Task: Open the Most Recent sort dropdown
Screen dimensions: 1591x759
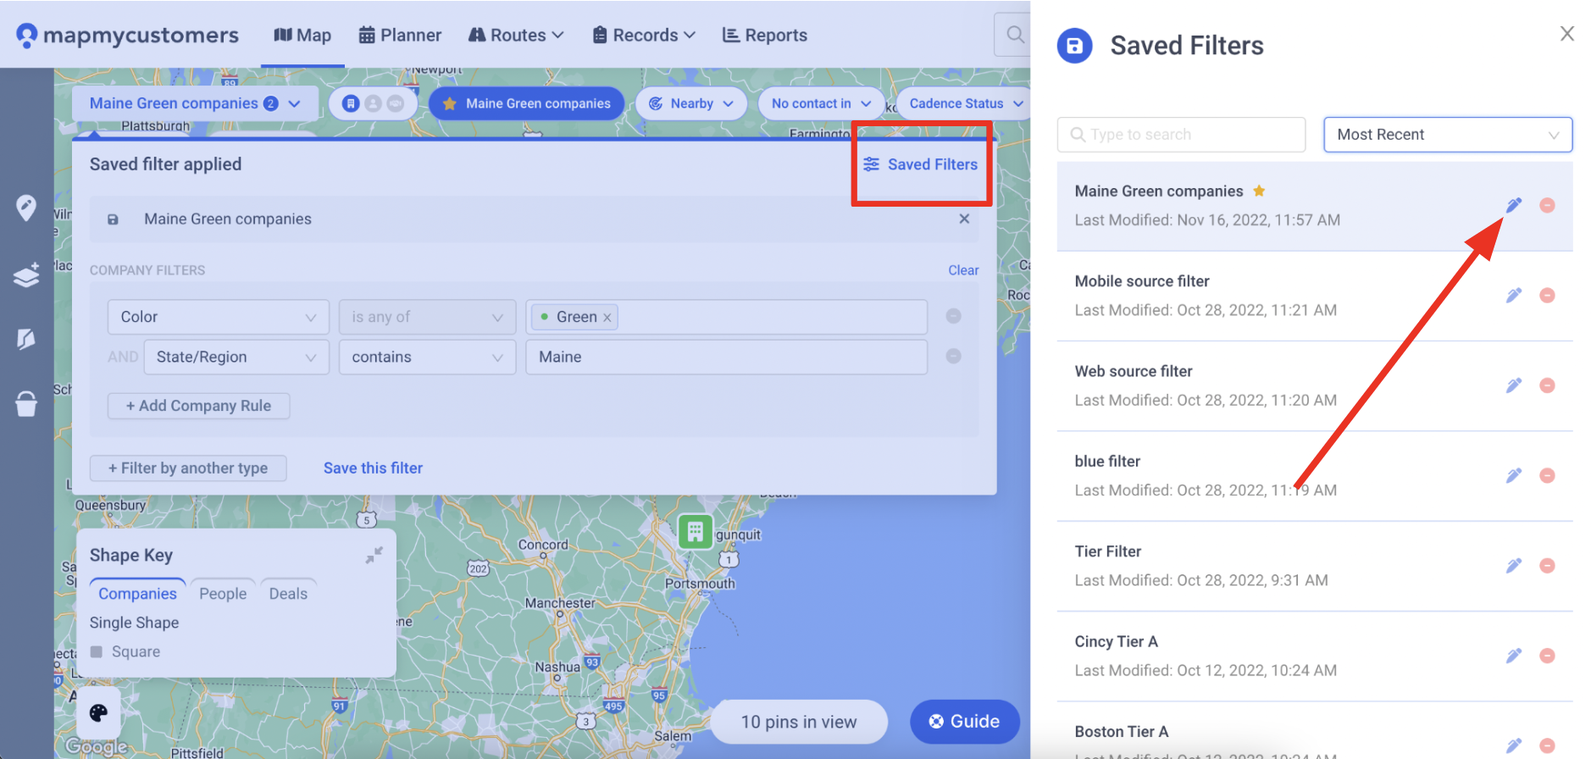Action: [x=1448, y=135]
